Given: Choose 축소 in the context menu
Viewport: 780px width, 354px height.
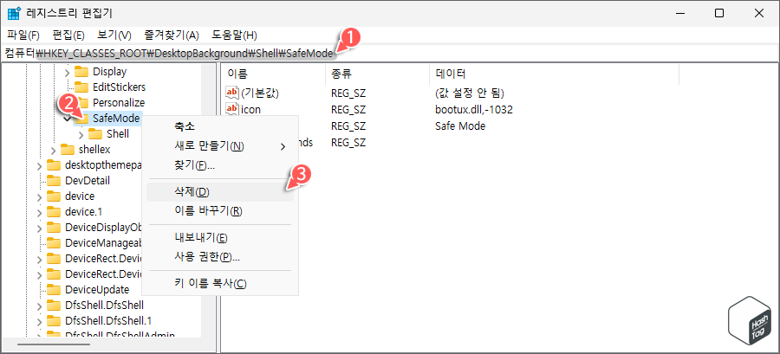Looking at the screenshot, I should [x=220, y=126].
